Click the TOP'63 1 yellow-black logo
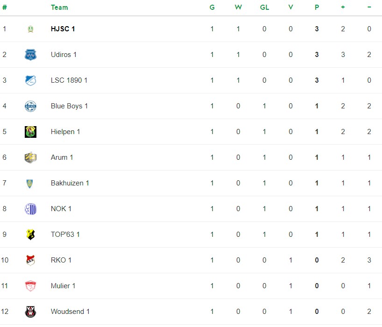This screenshot has width=382, height=327. (x=30, y=235)
